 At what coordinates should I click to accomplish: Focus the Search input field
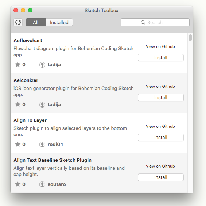[155, 22]
